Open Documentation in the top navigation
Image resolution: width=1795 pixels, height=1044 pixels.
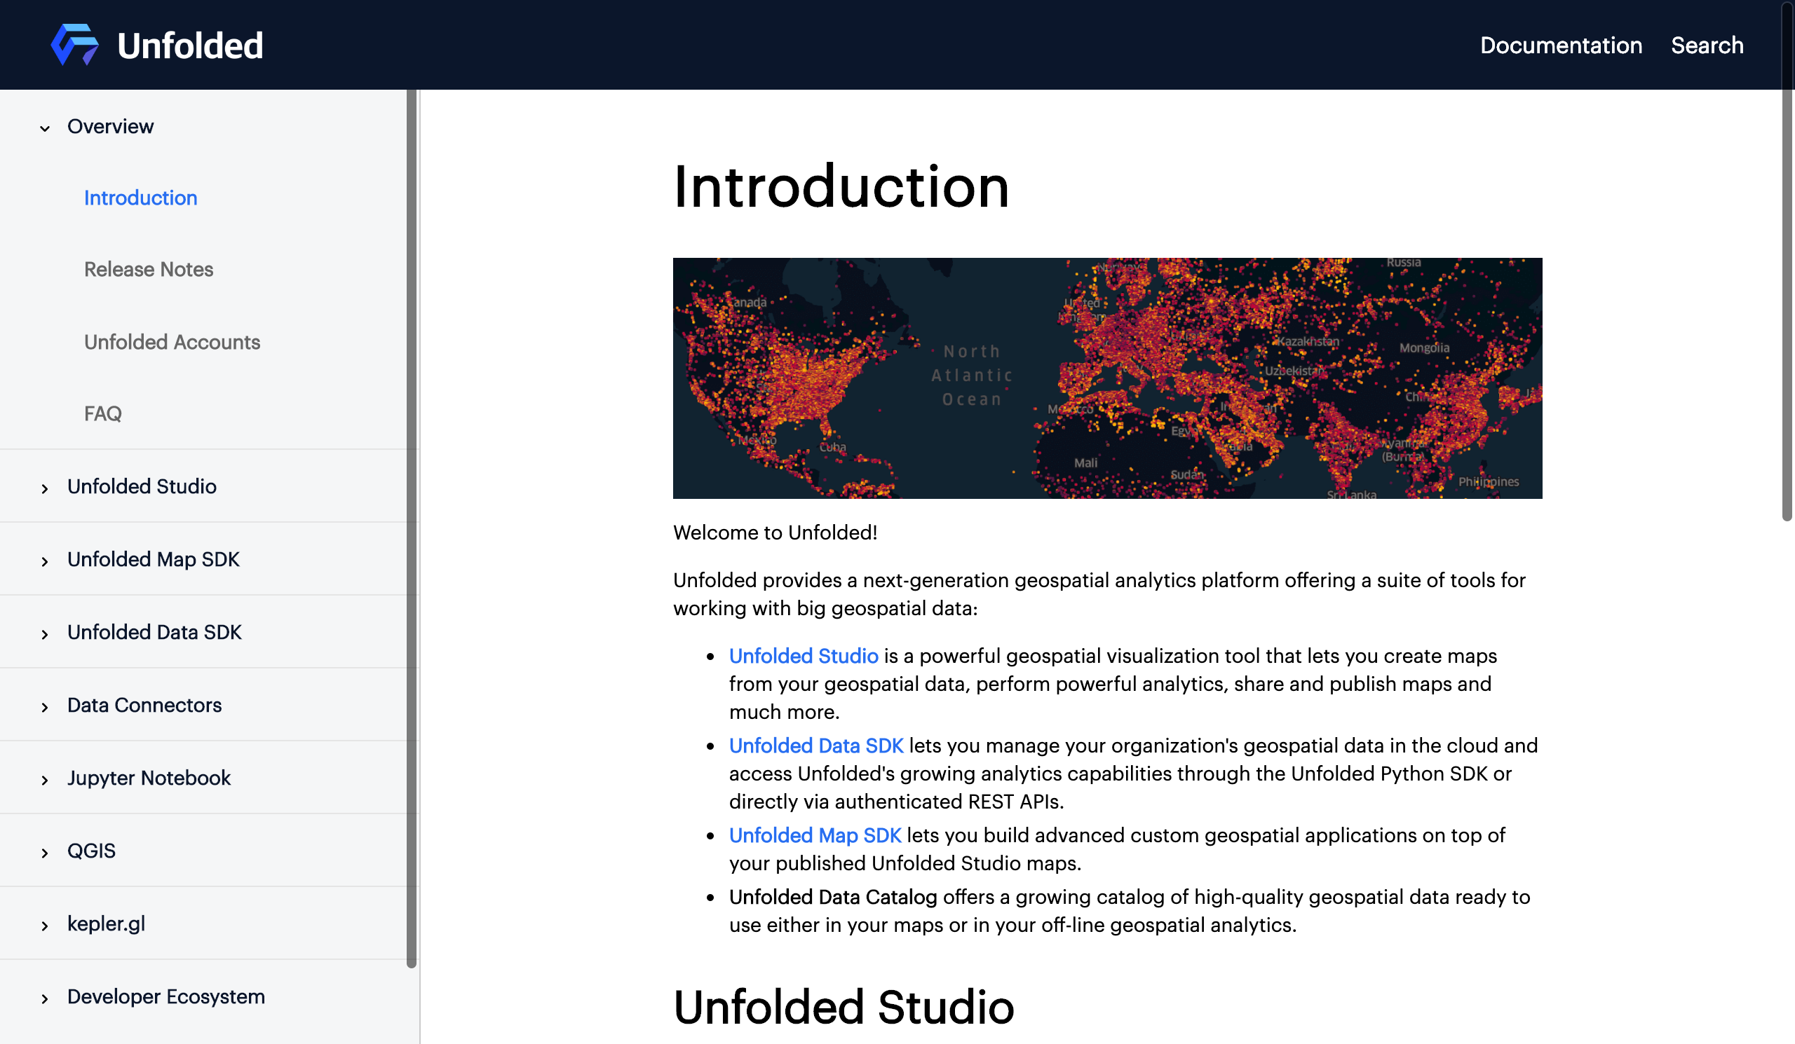pyautogui.click(x=1561, y=46)
